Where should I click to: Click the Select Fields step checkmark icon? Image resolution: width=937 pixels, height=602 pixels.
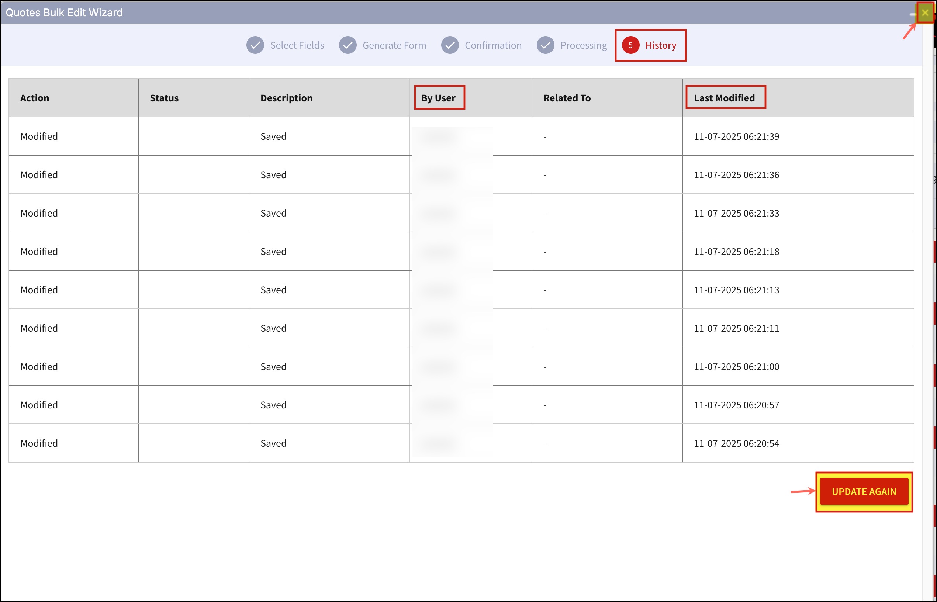(255, 45)
